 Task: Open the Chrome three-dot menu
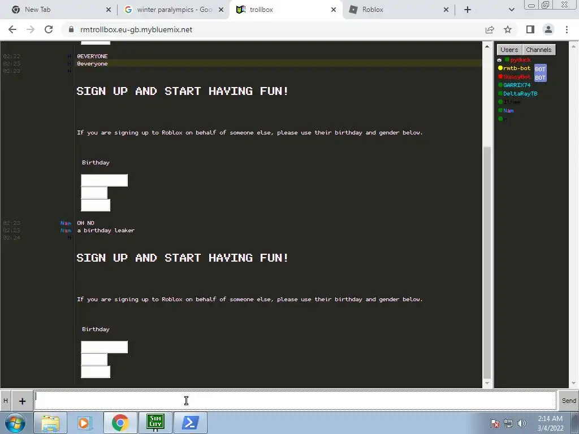click(567, 29)
